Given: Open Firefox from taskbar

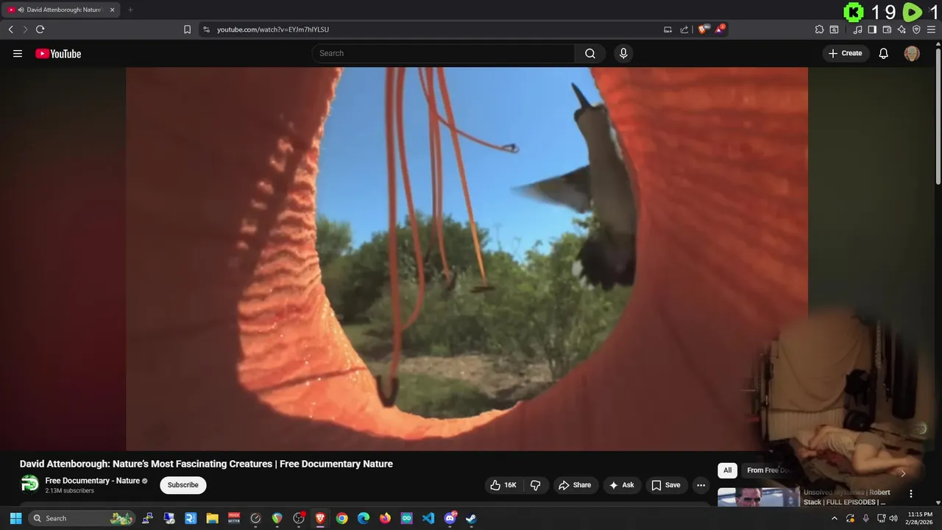Looking at the screenshot, I should click(385, 518).
